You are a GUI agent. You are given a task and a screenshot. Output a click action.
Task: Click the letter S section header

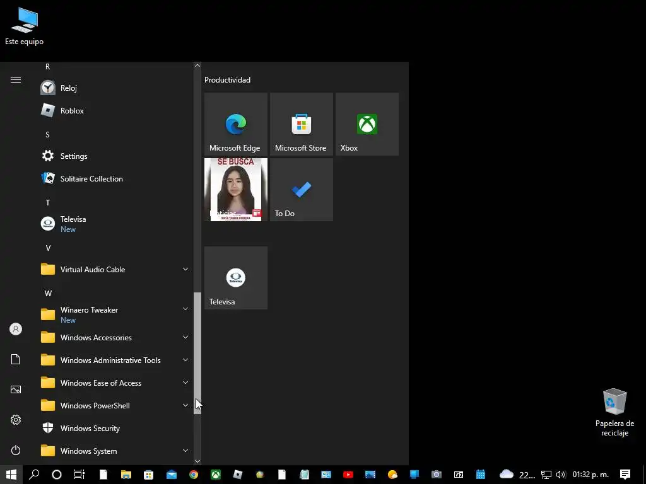[48, 135]
